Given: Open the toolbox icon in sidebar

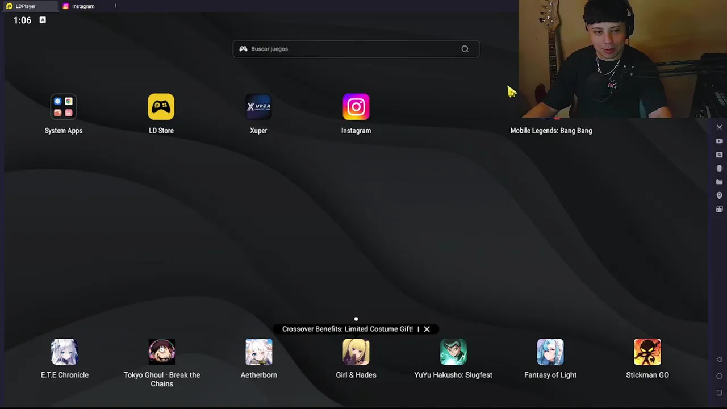Looking at the screenshot, I should point(719,209).
